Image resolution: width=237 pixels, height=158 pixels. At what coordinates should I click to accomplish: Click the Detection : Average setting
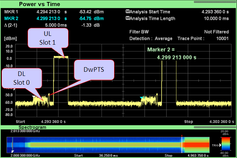click(x=151, y=39)
